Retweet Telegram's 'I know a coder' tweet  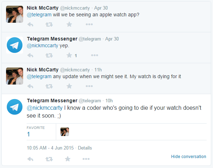tap(49, 159)
